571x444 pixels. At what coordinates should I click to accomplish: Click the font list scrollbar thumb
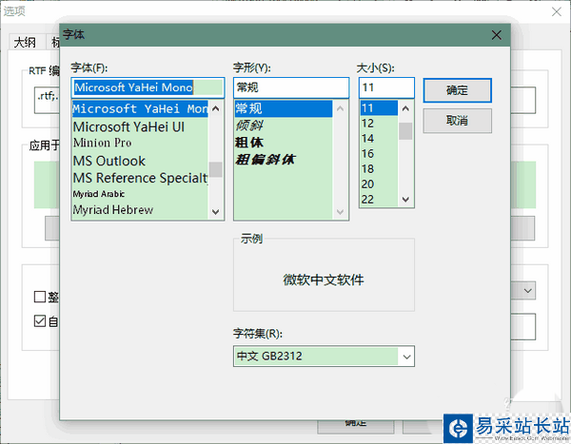[216, 169]
